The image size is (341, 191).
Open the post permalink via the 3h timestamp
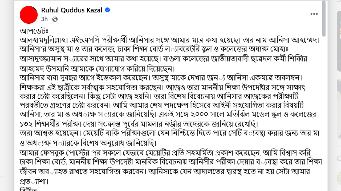(x=44, y=19)
